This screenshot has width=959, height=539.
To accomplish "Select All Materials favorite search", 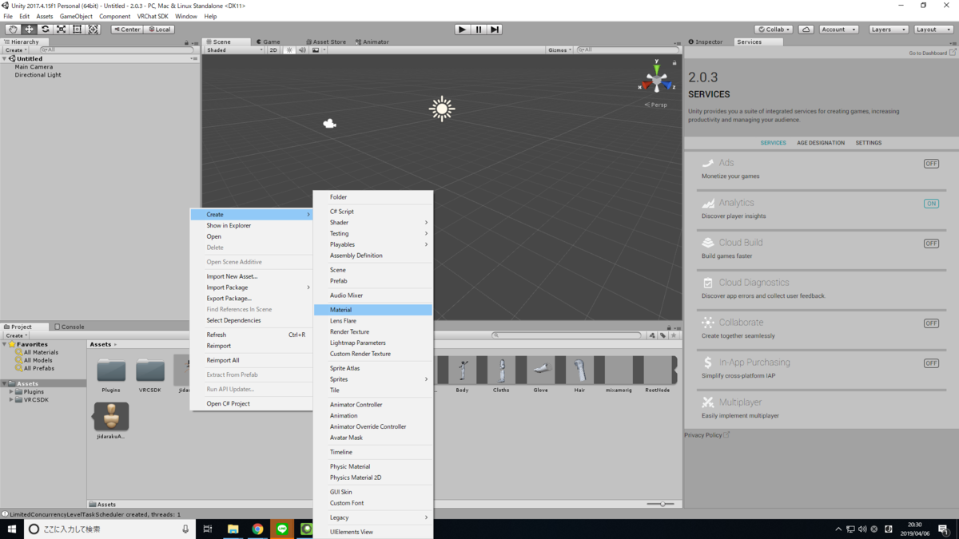I will [x=41, y=352].
